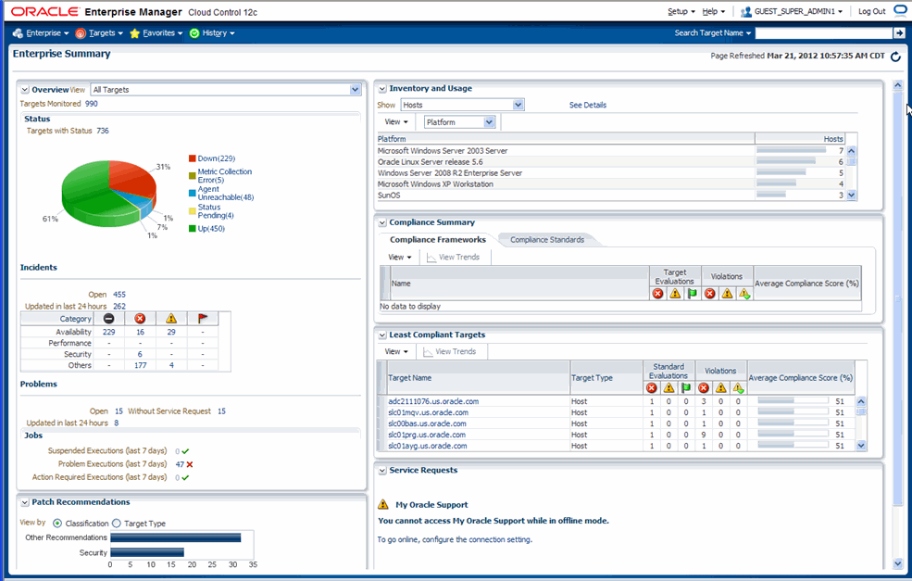Open the All Targets overview dropdown

(x=355, y=90)
